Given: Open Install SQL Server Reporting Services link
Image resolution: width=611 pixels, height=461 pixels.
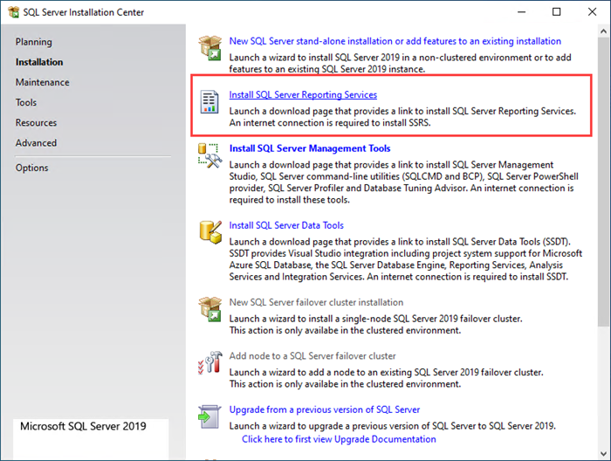Looking at the screenshot, I should click(303, 94).
